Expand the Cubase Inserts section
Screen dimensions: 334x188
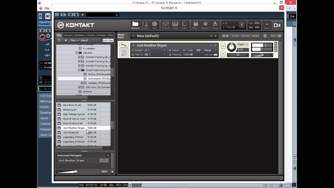pos(45,107)
